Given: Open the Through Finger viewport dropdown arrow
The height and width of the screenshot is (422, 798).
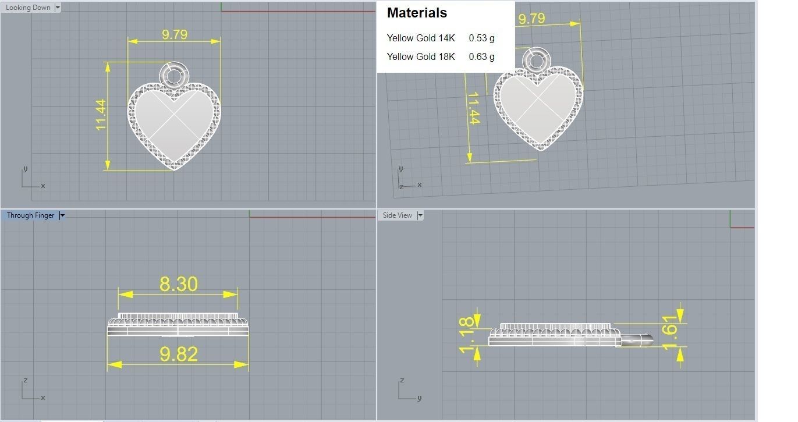Looking at the screenshot, I should pos(62,215).
